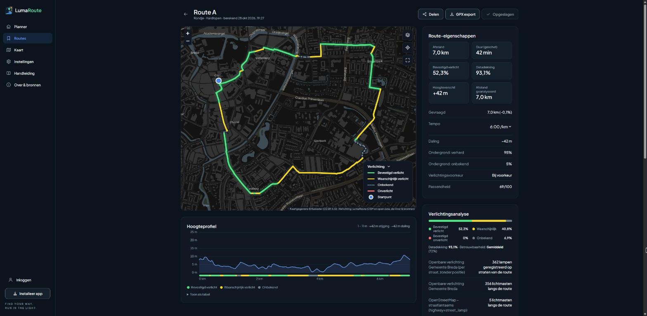Click the Gevraagd 7,0 km (−0,1%) value
Image resolution: width=647 pixels, height=316 pixels.
[499, 112]
